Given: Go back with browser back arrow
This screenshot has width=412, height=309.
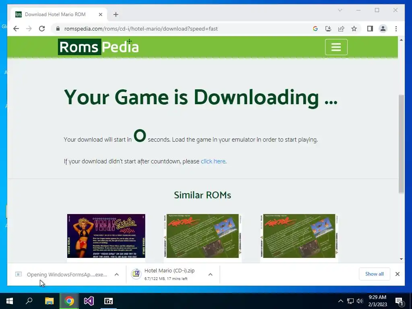Looking at the screenshot, I should (16, 29).
